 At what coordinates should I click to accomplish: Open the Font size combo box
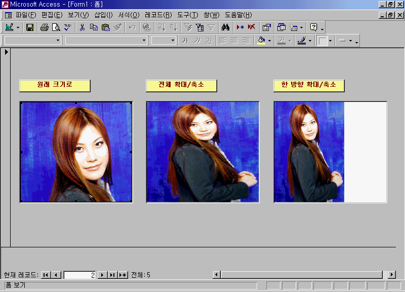point(164,41)
